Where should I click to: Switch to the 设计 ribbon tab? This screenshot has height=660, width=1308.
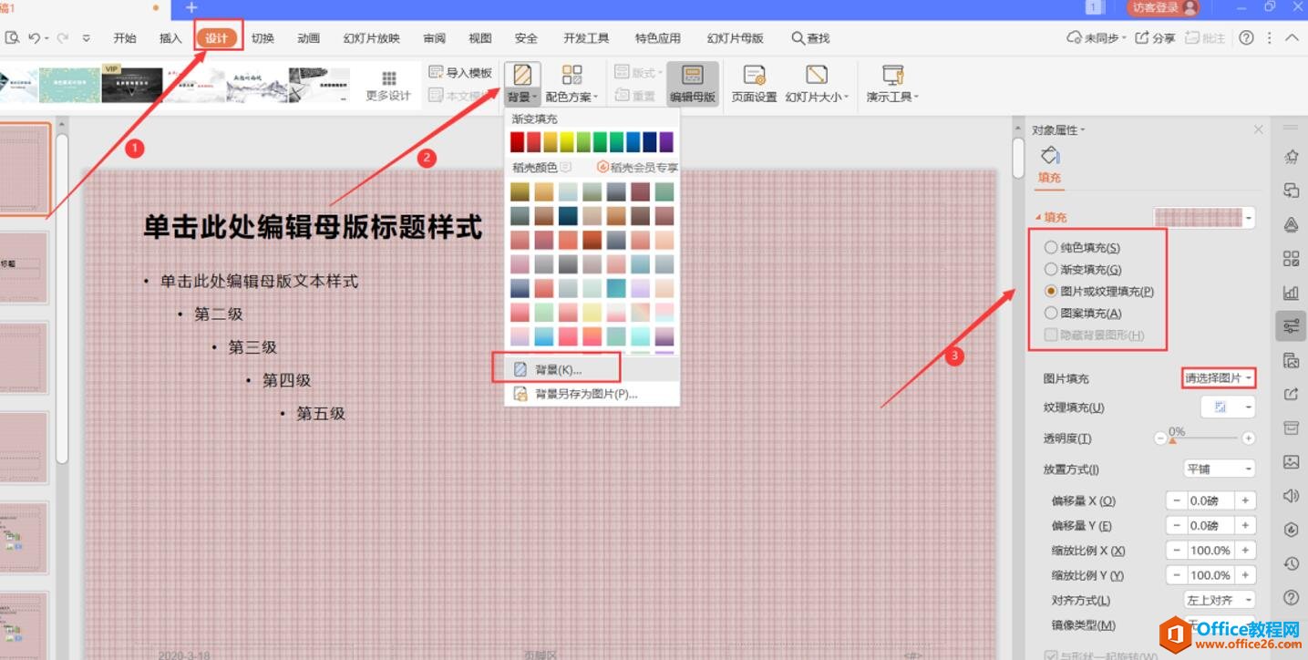(x=217, y=38)
